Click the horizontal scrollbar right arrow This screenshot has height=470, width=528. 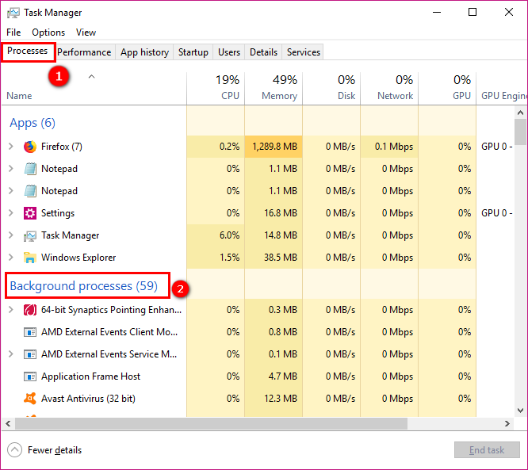pyautogui.click(x=507, y=423)
